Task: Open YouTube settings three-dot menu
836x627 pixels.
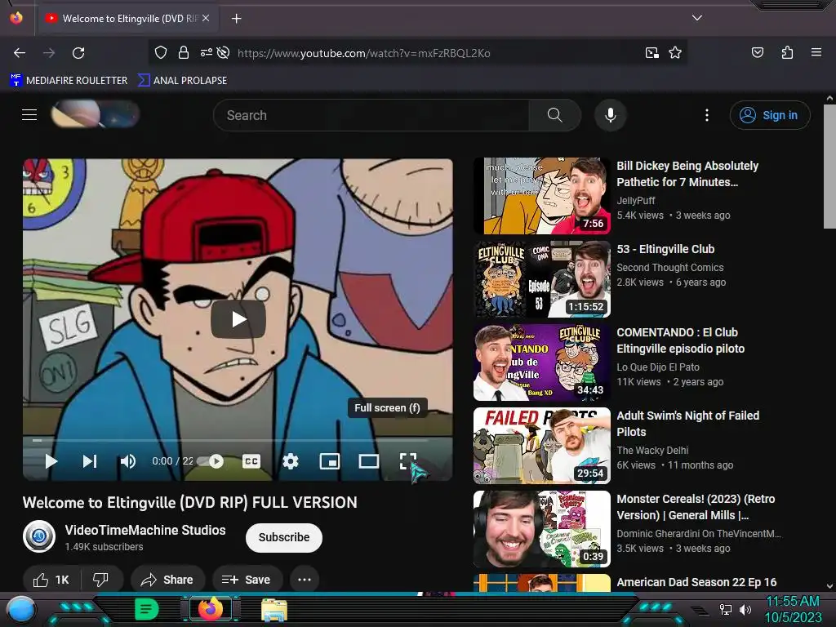Action: tap(707, 115)
